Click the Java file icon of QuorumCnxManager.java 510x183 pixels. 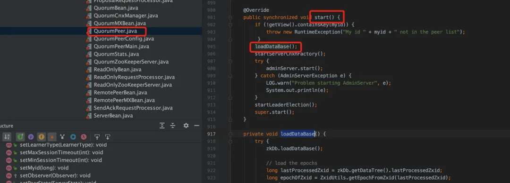coord(89,16)
